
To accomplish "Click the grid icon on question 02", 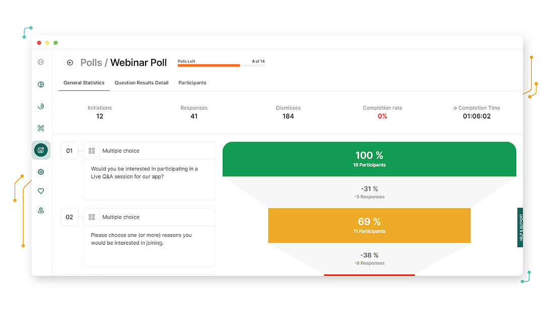I will (x=92, y=217).
